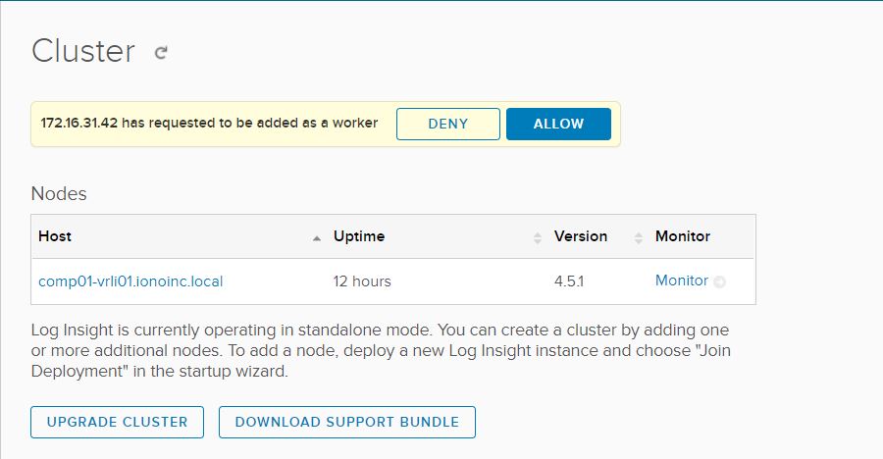
Task: Click the arrow icon next to Monitor link
Action: pos(719,281)
